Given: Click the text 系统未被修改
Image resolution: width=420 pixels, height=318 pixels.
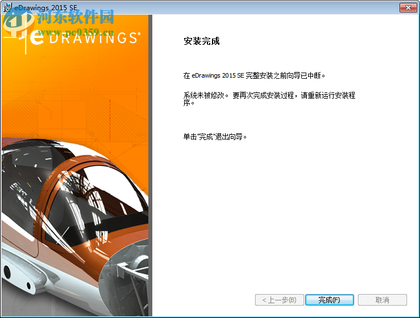Looking at the screenshot, I should click(x=206, y=95).
